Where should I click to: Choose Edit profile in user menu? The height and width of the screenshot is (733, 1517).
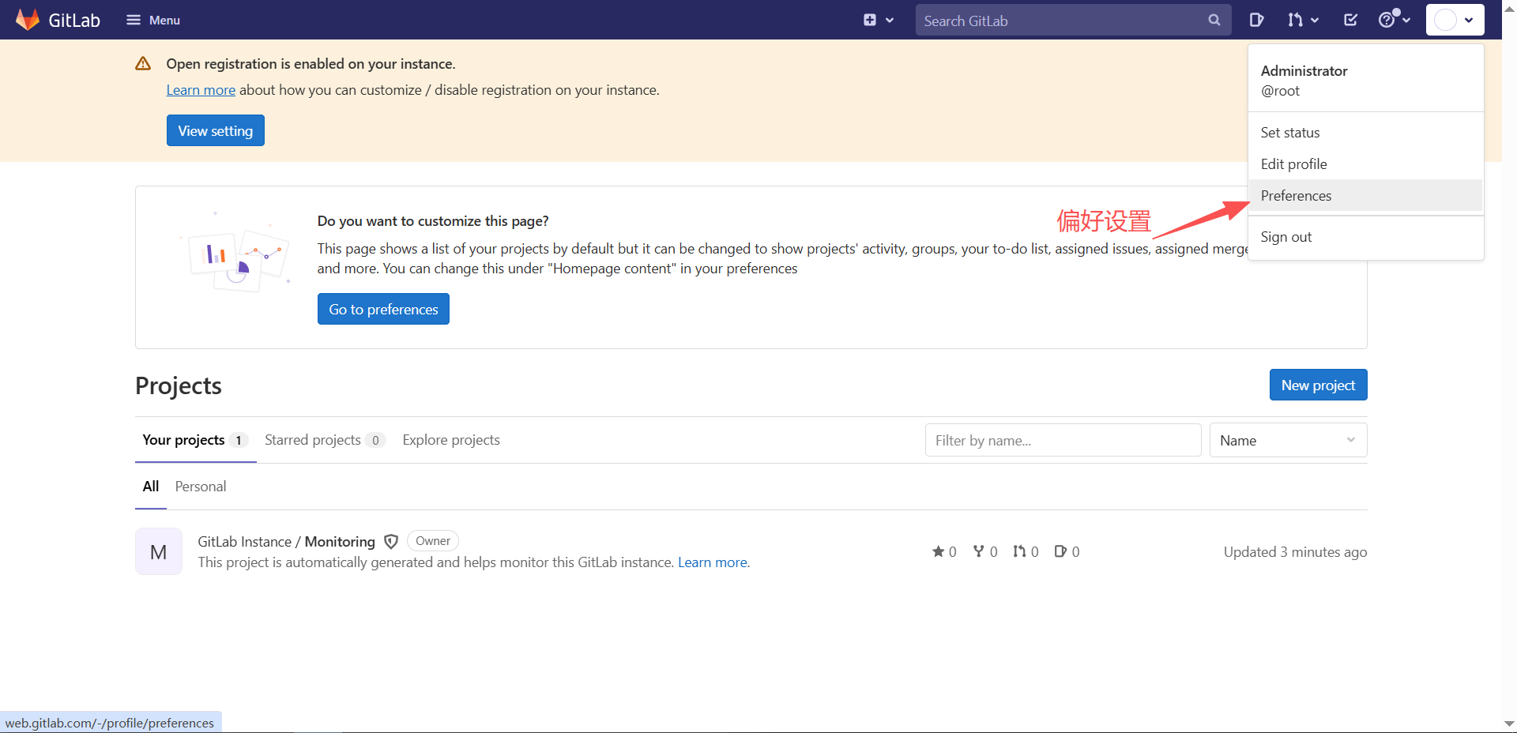[x=1365, y=164]
